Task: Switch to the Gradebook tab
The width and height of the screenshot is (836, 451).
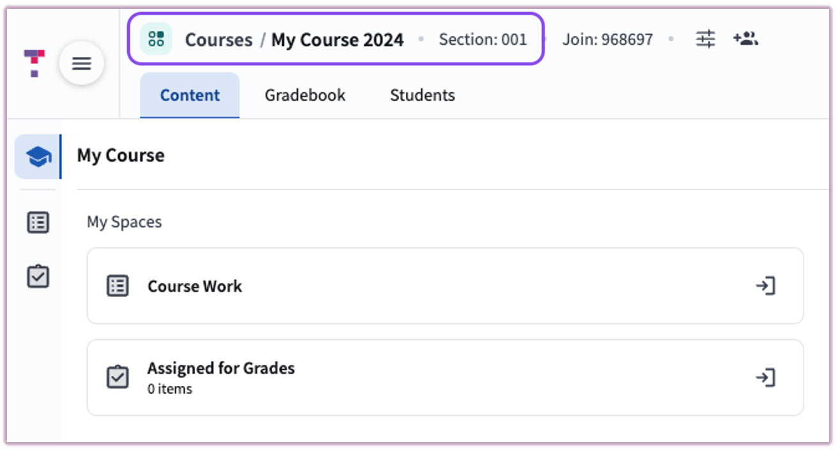Action: tap(304, 95)
